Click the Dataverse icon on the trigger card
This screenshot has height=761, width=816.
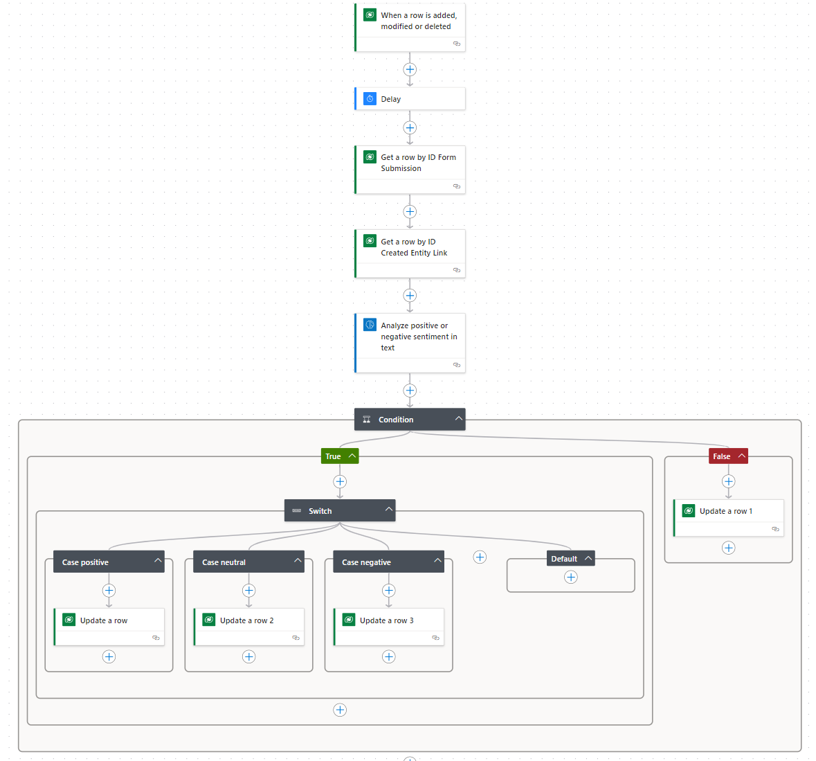[x=370, y=14]
